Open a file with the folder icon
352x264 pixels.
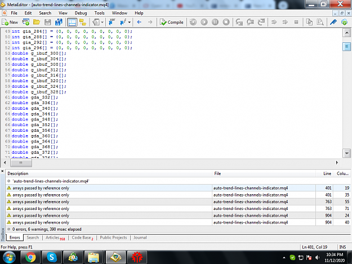tap(37, 22)
